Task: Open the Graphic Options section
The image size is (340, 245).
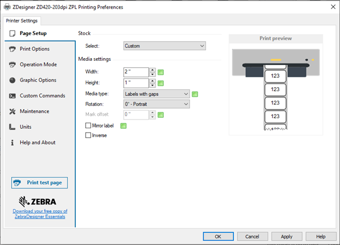Action: coord(40,80)
